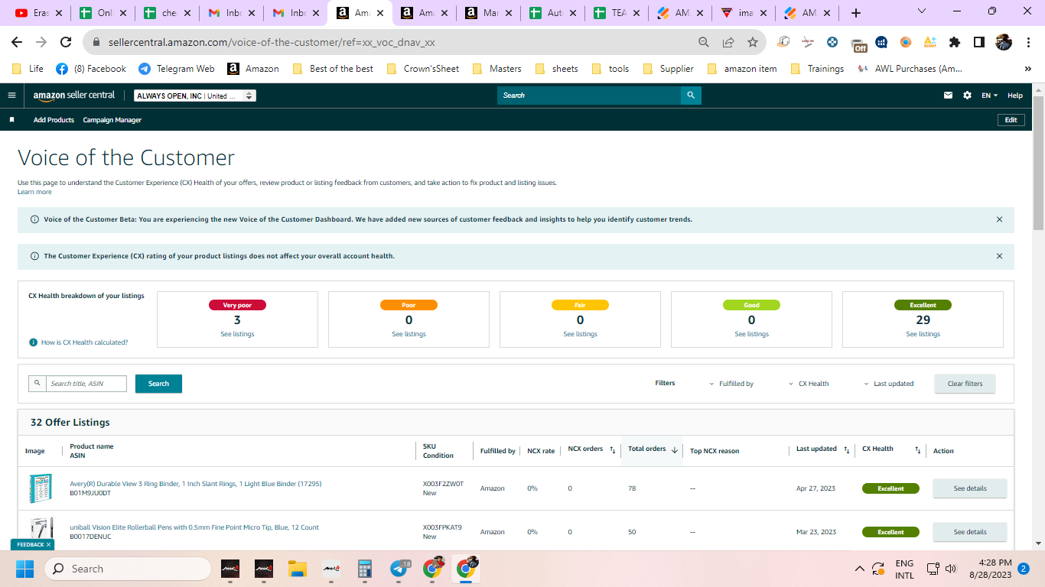
Task: See details for uniball Vision Elite pens
Action: (x=970, y=532)
